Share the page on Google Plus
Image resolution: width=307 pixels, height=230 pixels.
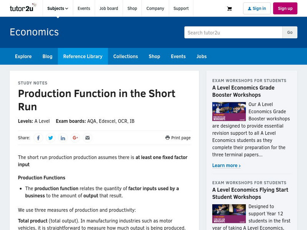[75, 138]
